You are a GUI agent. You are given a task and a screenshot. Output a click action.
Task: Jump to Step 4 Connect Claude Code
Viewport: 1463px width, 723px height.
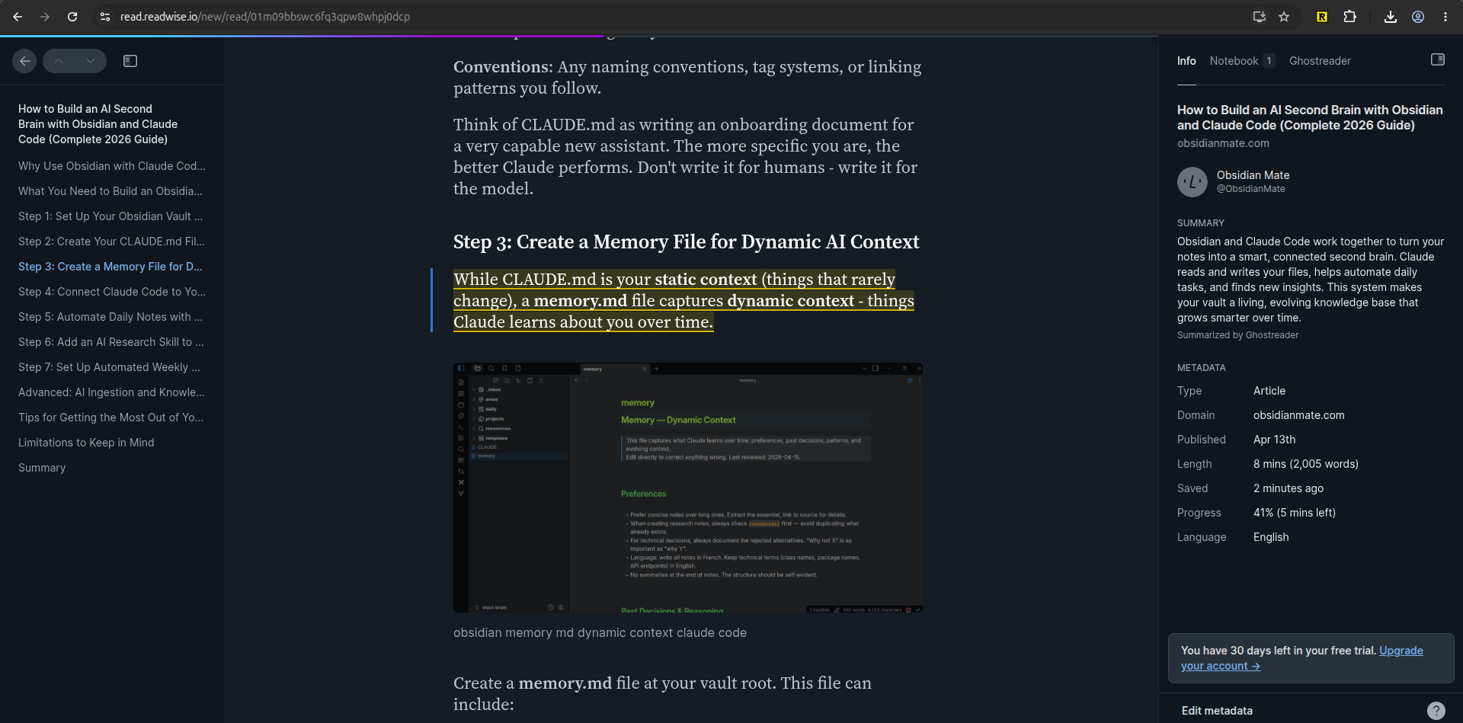tap(112, 292)
